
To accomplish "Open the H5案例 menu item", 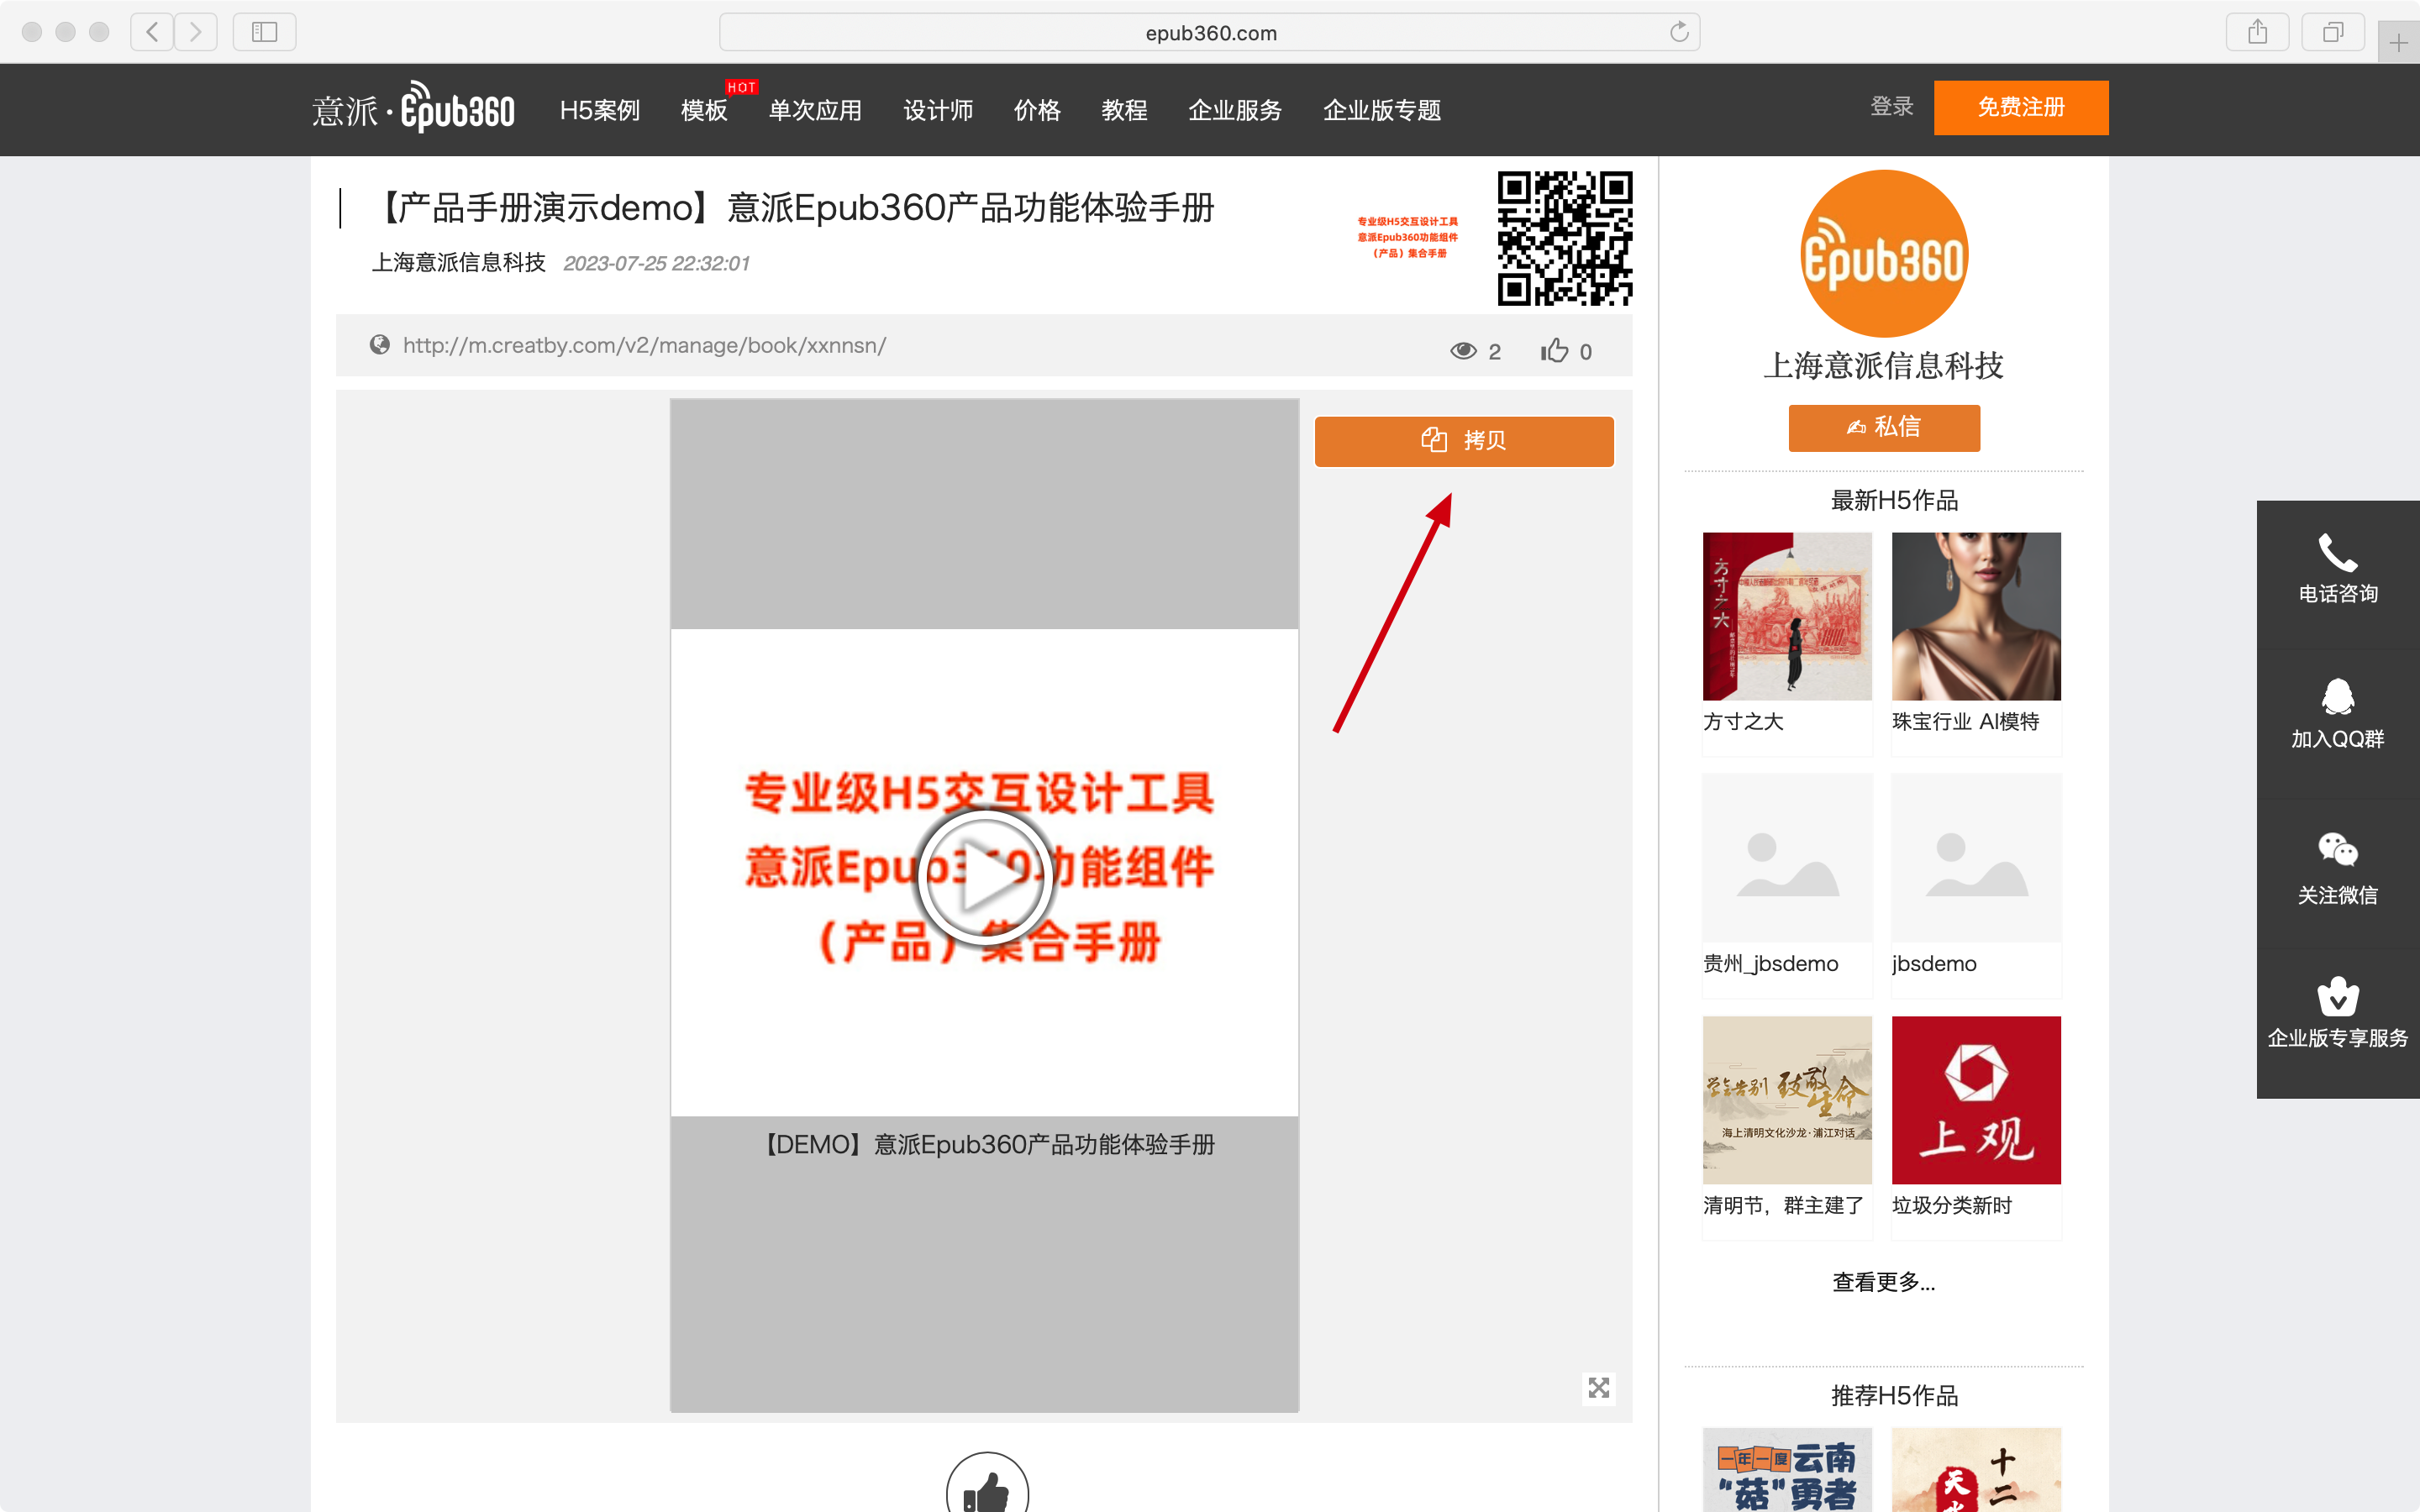I will [x=599, y=110].
